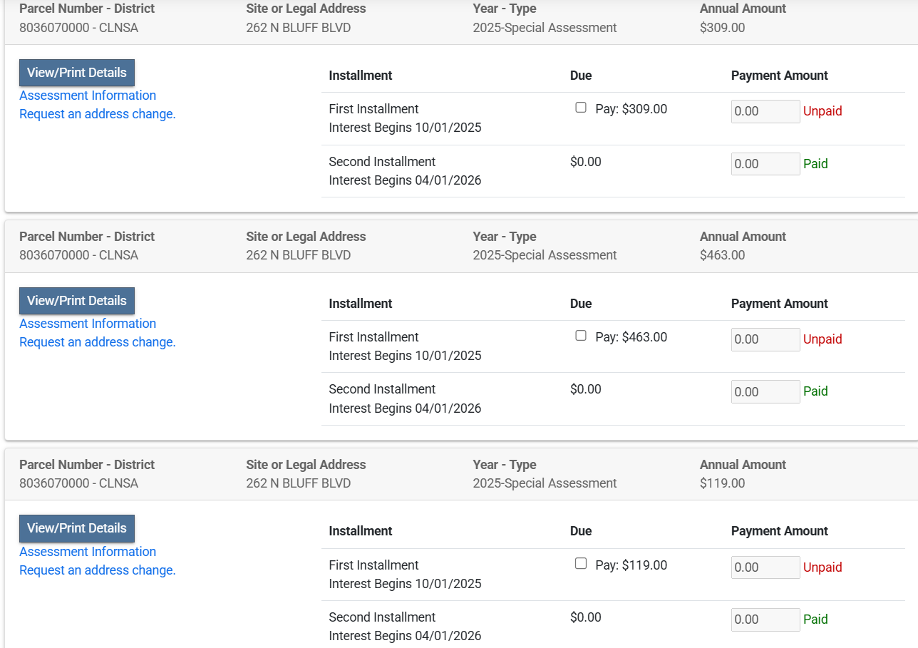Open View/Print Details for the $463.00 assessment
This screenshot has width=918, height=648.
(x=77, y=301)
